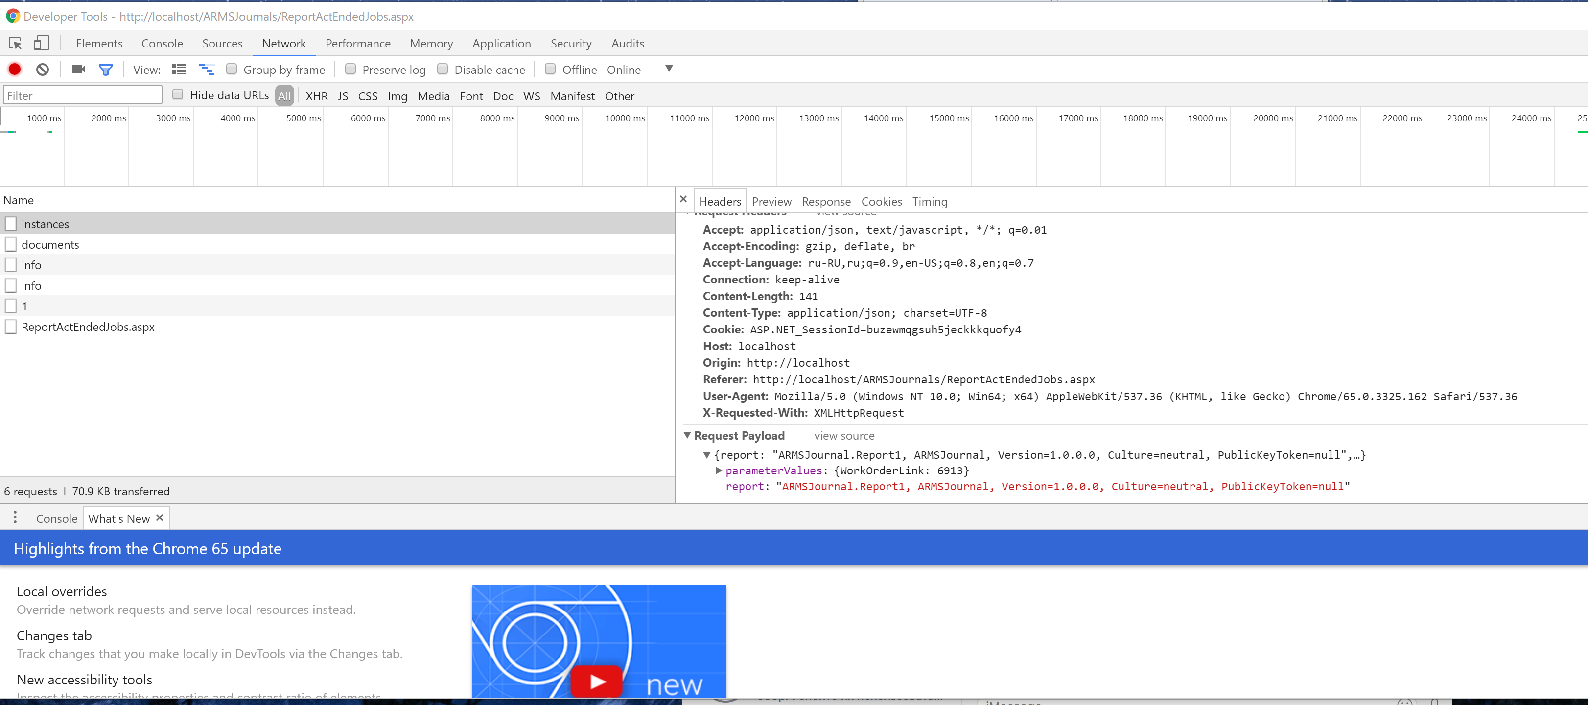The image size is (1588, 705).
Task: Click view source next to Request Payload
Action: (x=844, y=435)
